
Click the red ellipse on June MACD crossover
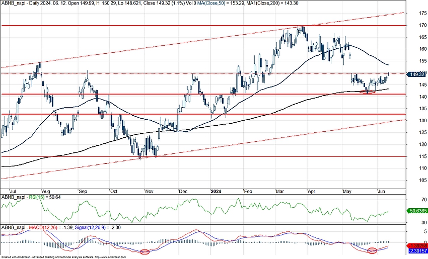372,250
